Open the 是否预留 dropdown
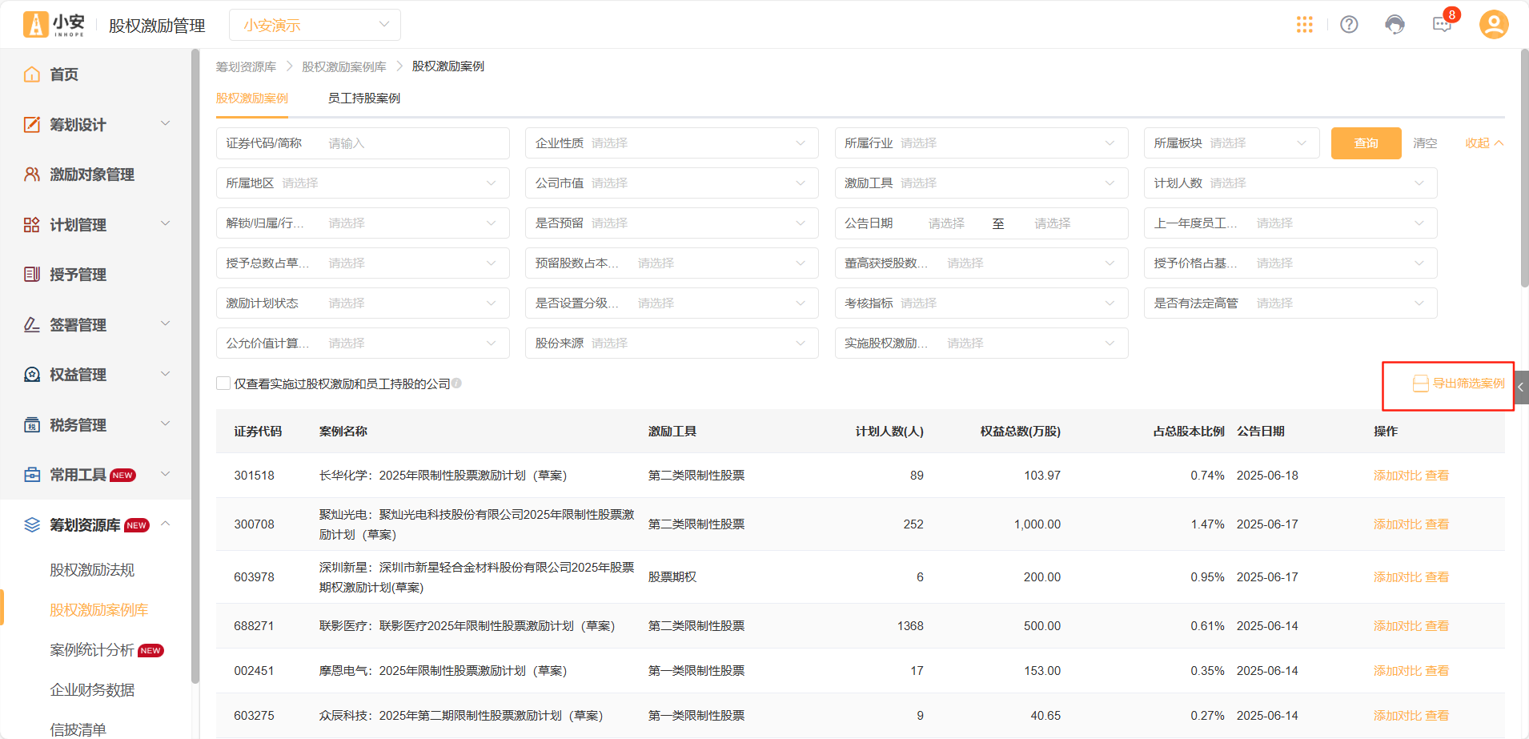Viewport: 1529px width, 739px height. [x=672, y=223]
